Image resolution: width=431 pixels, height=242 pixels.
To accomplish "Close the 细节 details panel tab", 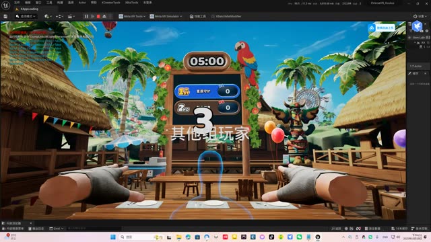I will click(x=426, y=73).
